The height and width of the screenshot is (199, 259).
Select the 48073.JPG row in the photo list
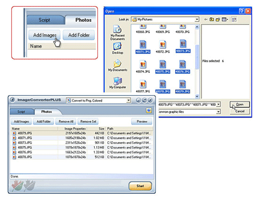(82, 143)
